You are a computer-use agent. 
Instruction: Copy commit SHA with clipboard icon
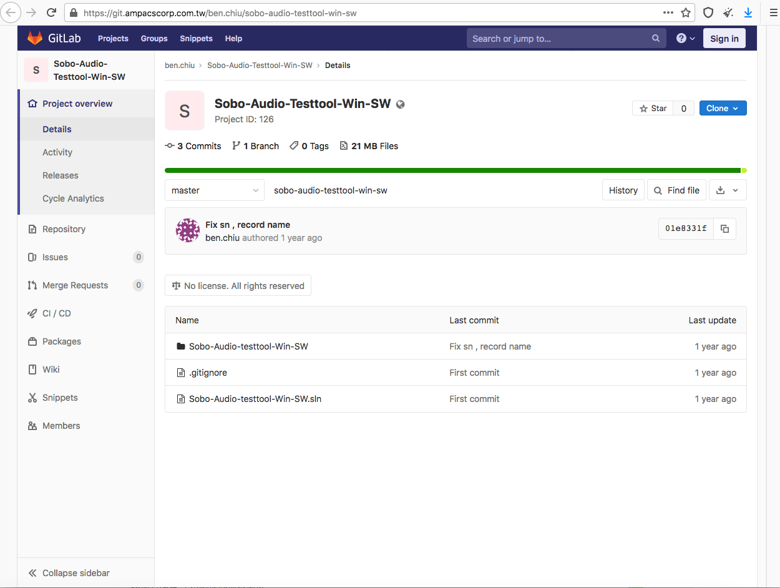click(724, 228)
